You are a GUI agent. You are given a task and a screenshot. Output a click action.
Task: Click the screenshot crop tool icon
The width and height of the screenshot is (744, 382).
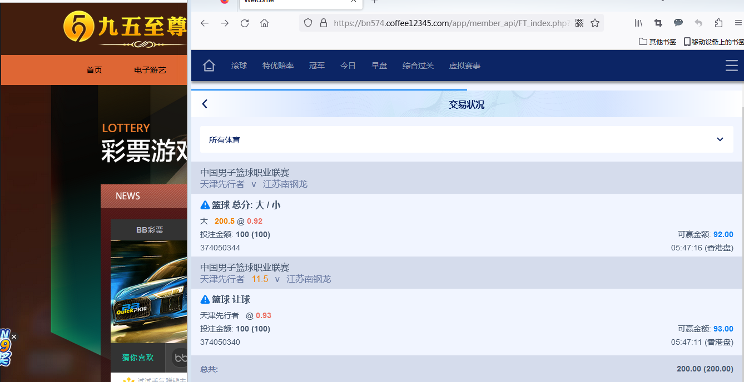(x=658, y=23)
